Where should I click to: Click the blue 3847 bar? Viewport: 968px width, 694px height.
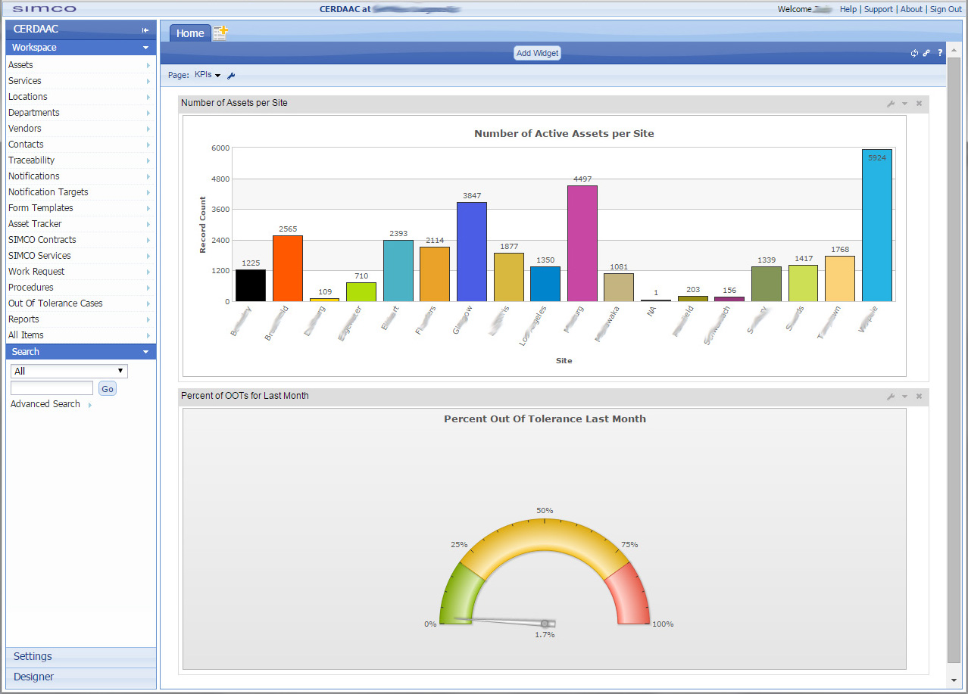pos(472,252)
